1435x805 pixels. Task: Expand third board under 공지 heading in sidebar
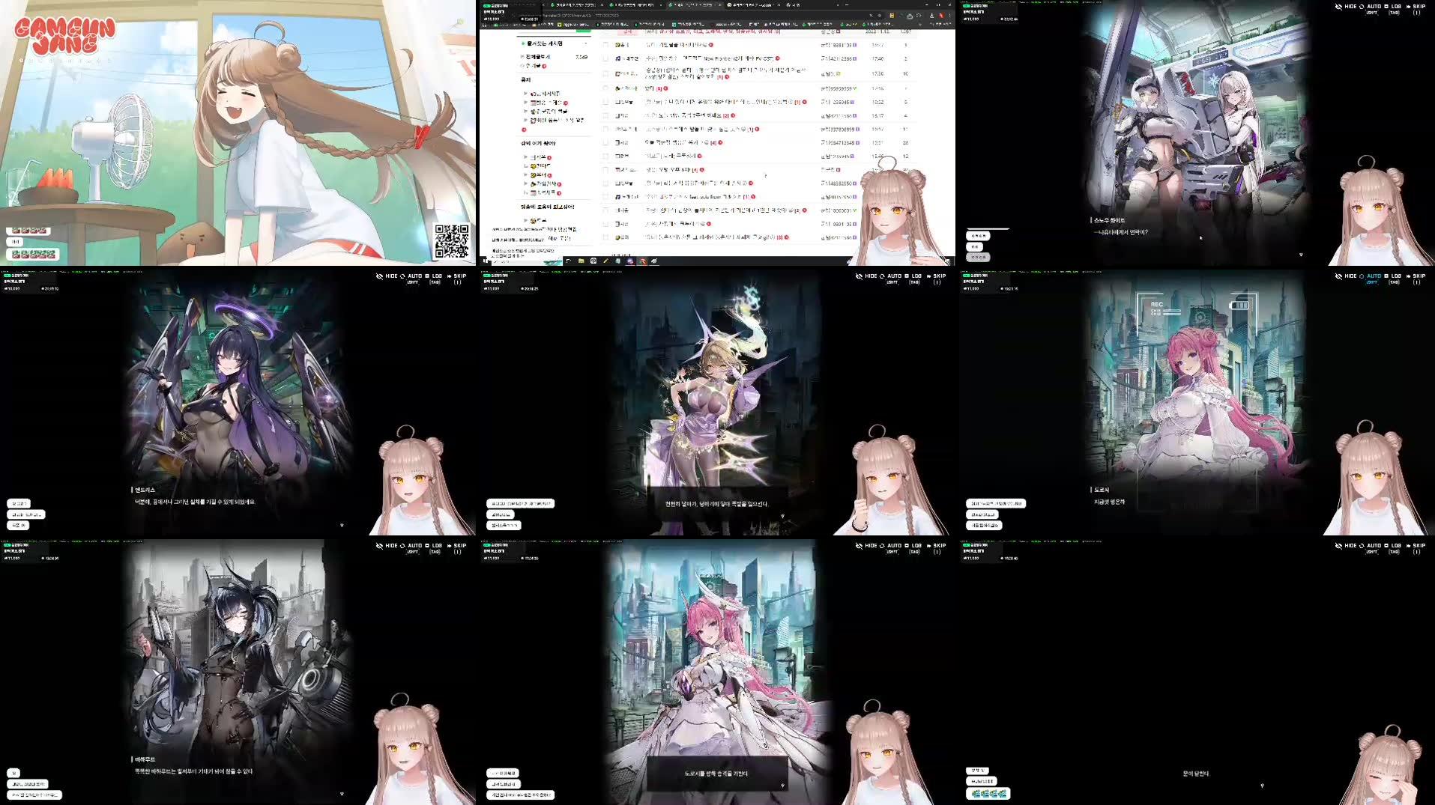(x=525, y=112)
